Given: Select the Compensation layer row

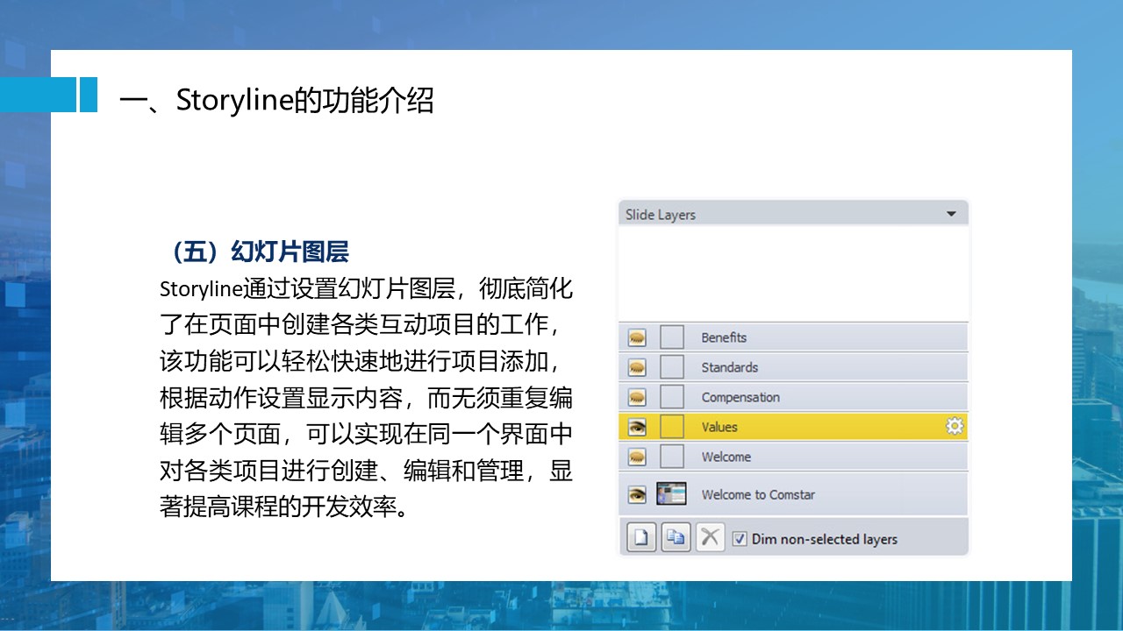Looking at the screenshot, I should (740, 397).
